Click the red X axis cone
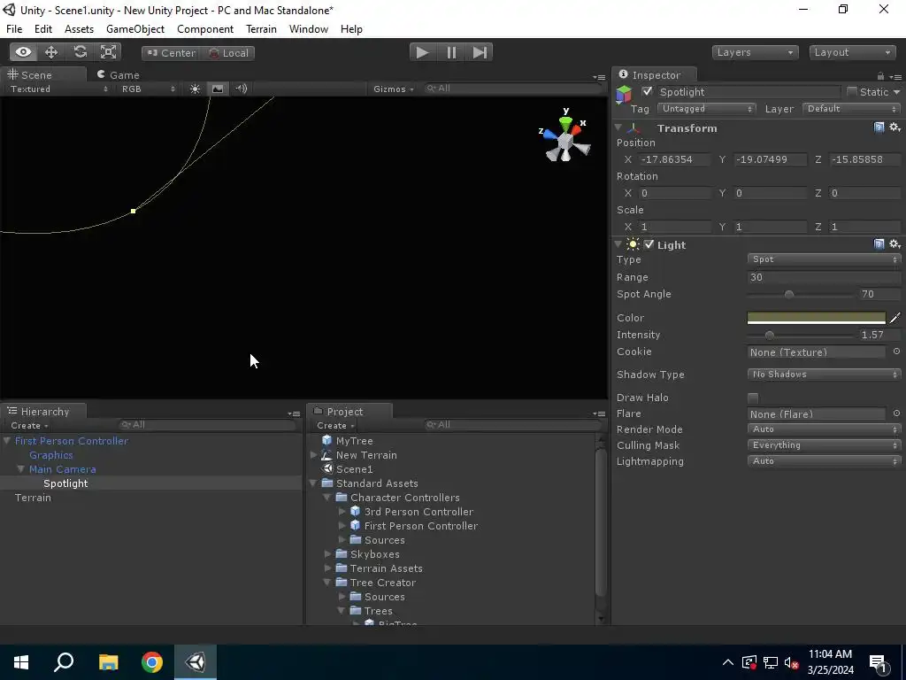Viewport: 906px width, 680px height. click(577, 129)
